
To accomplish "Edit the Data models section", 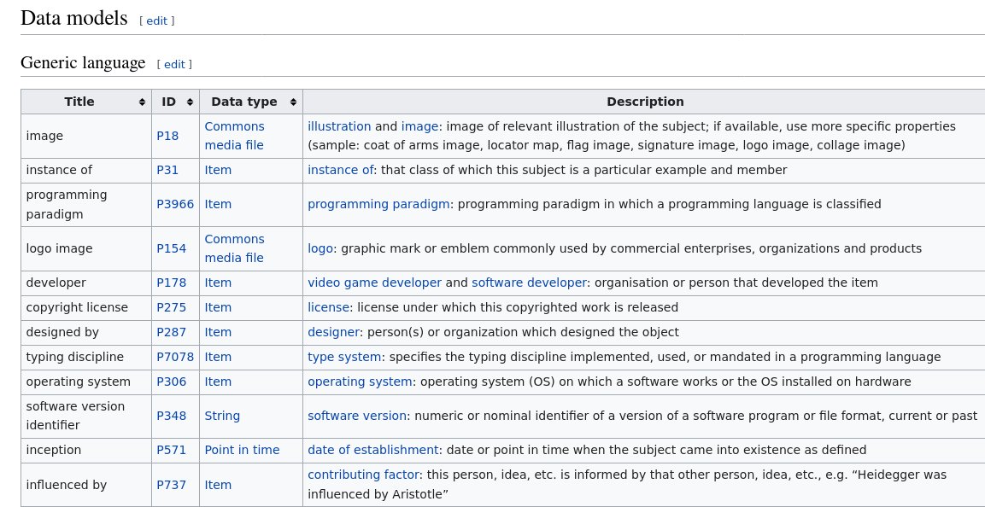I will pos(156,20).
